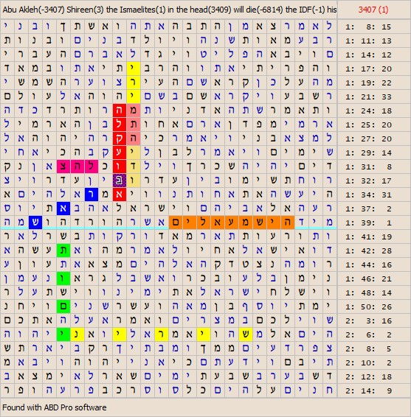Viewport: 411px width, 417px height.
Task: Select yellow highlighted י cell in row 1:17:20
Action: click(x=134, y=69)
